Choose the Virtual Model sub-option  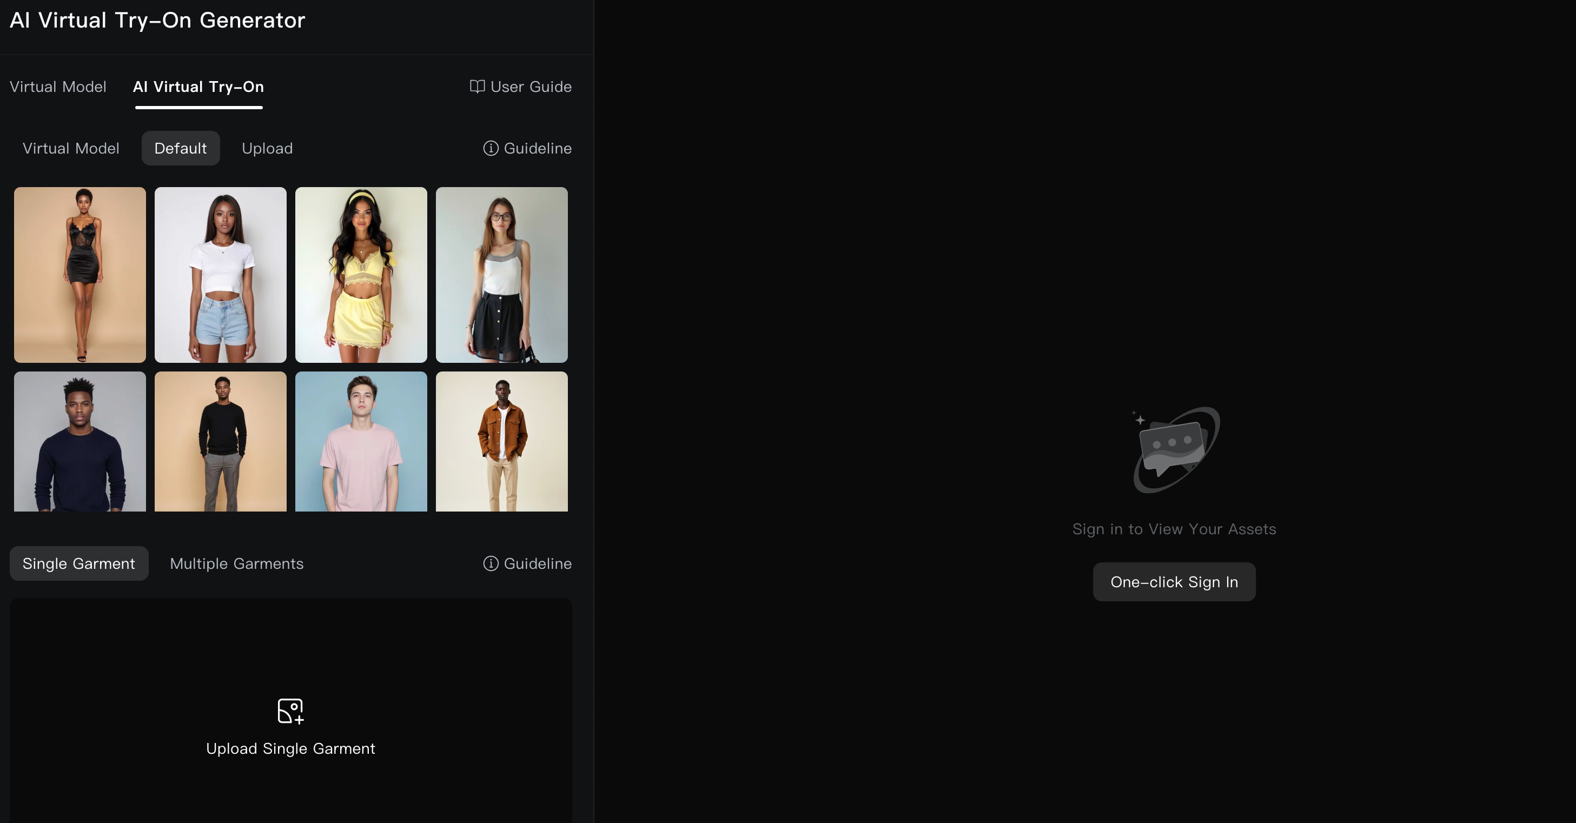coord(71,148)
